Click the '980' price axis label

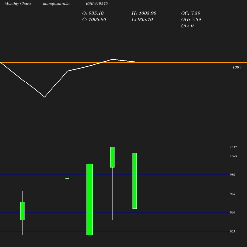tap(232, 175)
